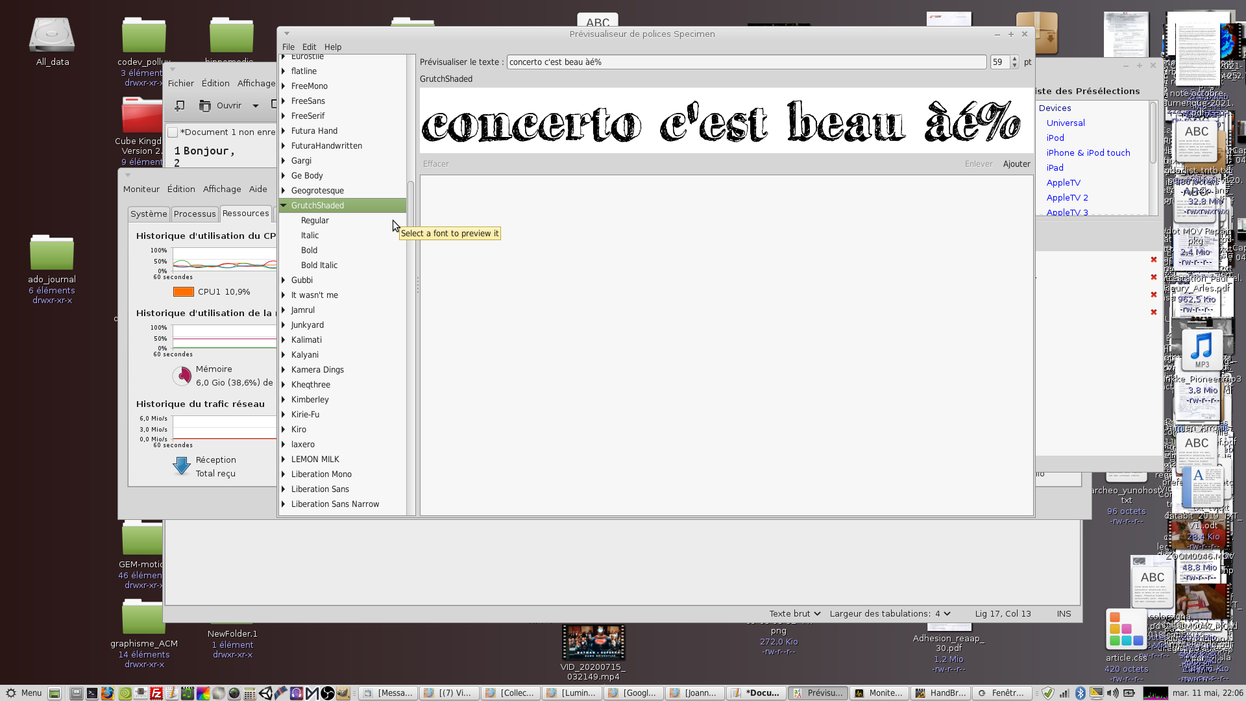This screenshot has width=1246, height=701.
Task: Open the terminal launcher icon
Action: point(92,693)
